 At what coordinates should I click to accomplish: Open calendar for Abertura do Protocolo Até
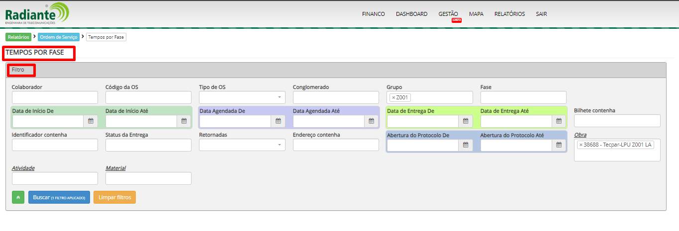point(559,145)
